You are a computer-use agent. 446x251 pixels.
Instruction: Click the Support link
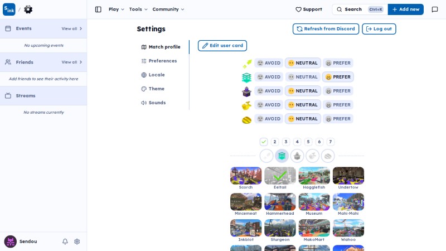tap(309, 9)
